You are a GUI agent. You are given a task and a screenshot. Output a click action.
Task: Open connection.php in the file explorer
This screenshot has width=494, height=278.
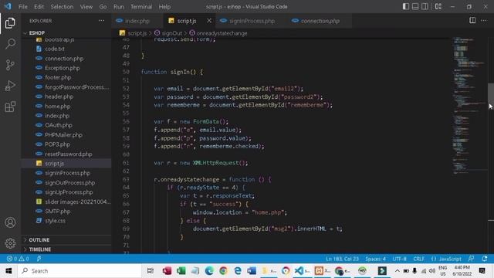(x=64, y=59)
